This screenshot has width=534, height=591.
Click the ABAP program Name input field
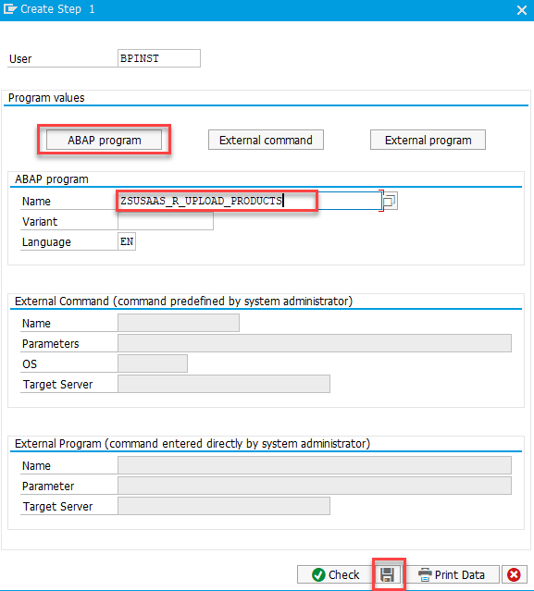pos(250,201)
